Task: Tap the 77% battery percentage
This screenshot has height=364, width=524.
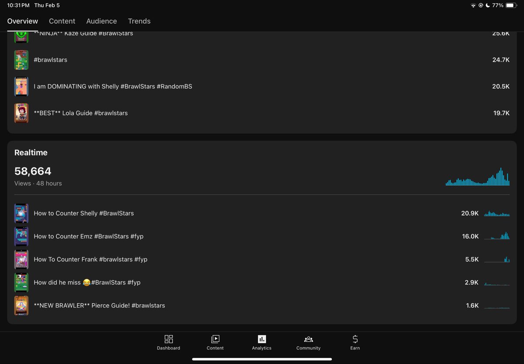Action: point(498,5)
